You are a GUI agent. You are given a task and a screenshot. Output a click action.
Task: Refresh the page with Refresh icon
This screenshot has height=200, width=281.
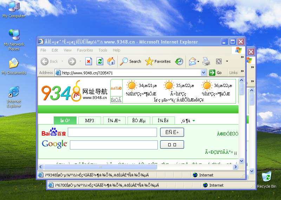tap(100, 61)
